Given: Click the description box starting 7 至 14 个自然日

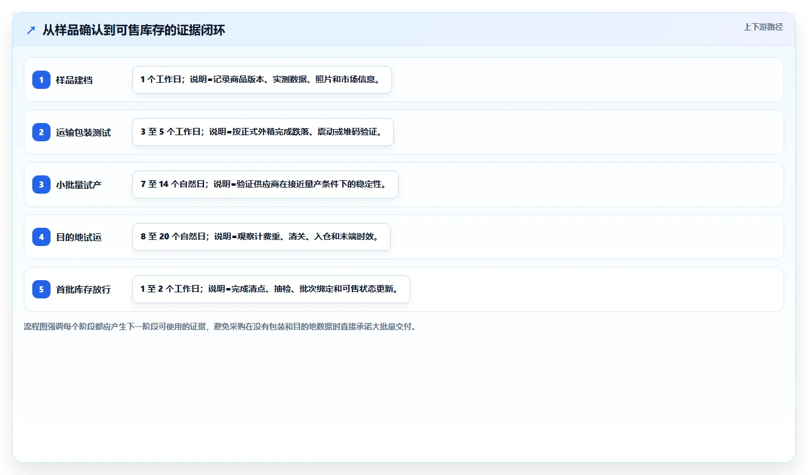Looking at the screenshot, I should [x=265, y=185].
